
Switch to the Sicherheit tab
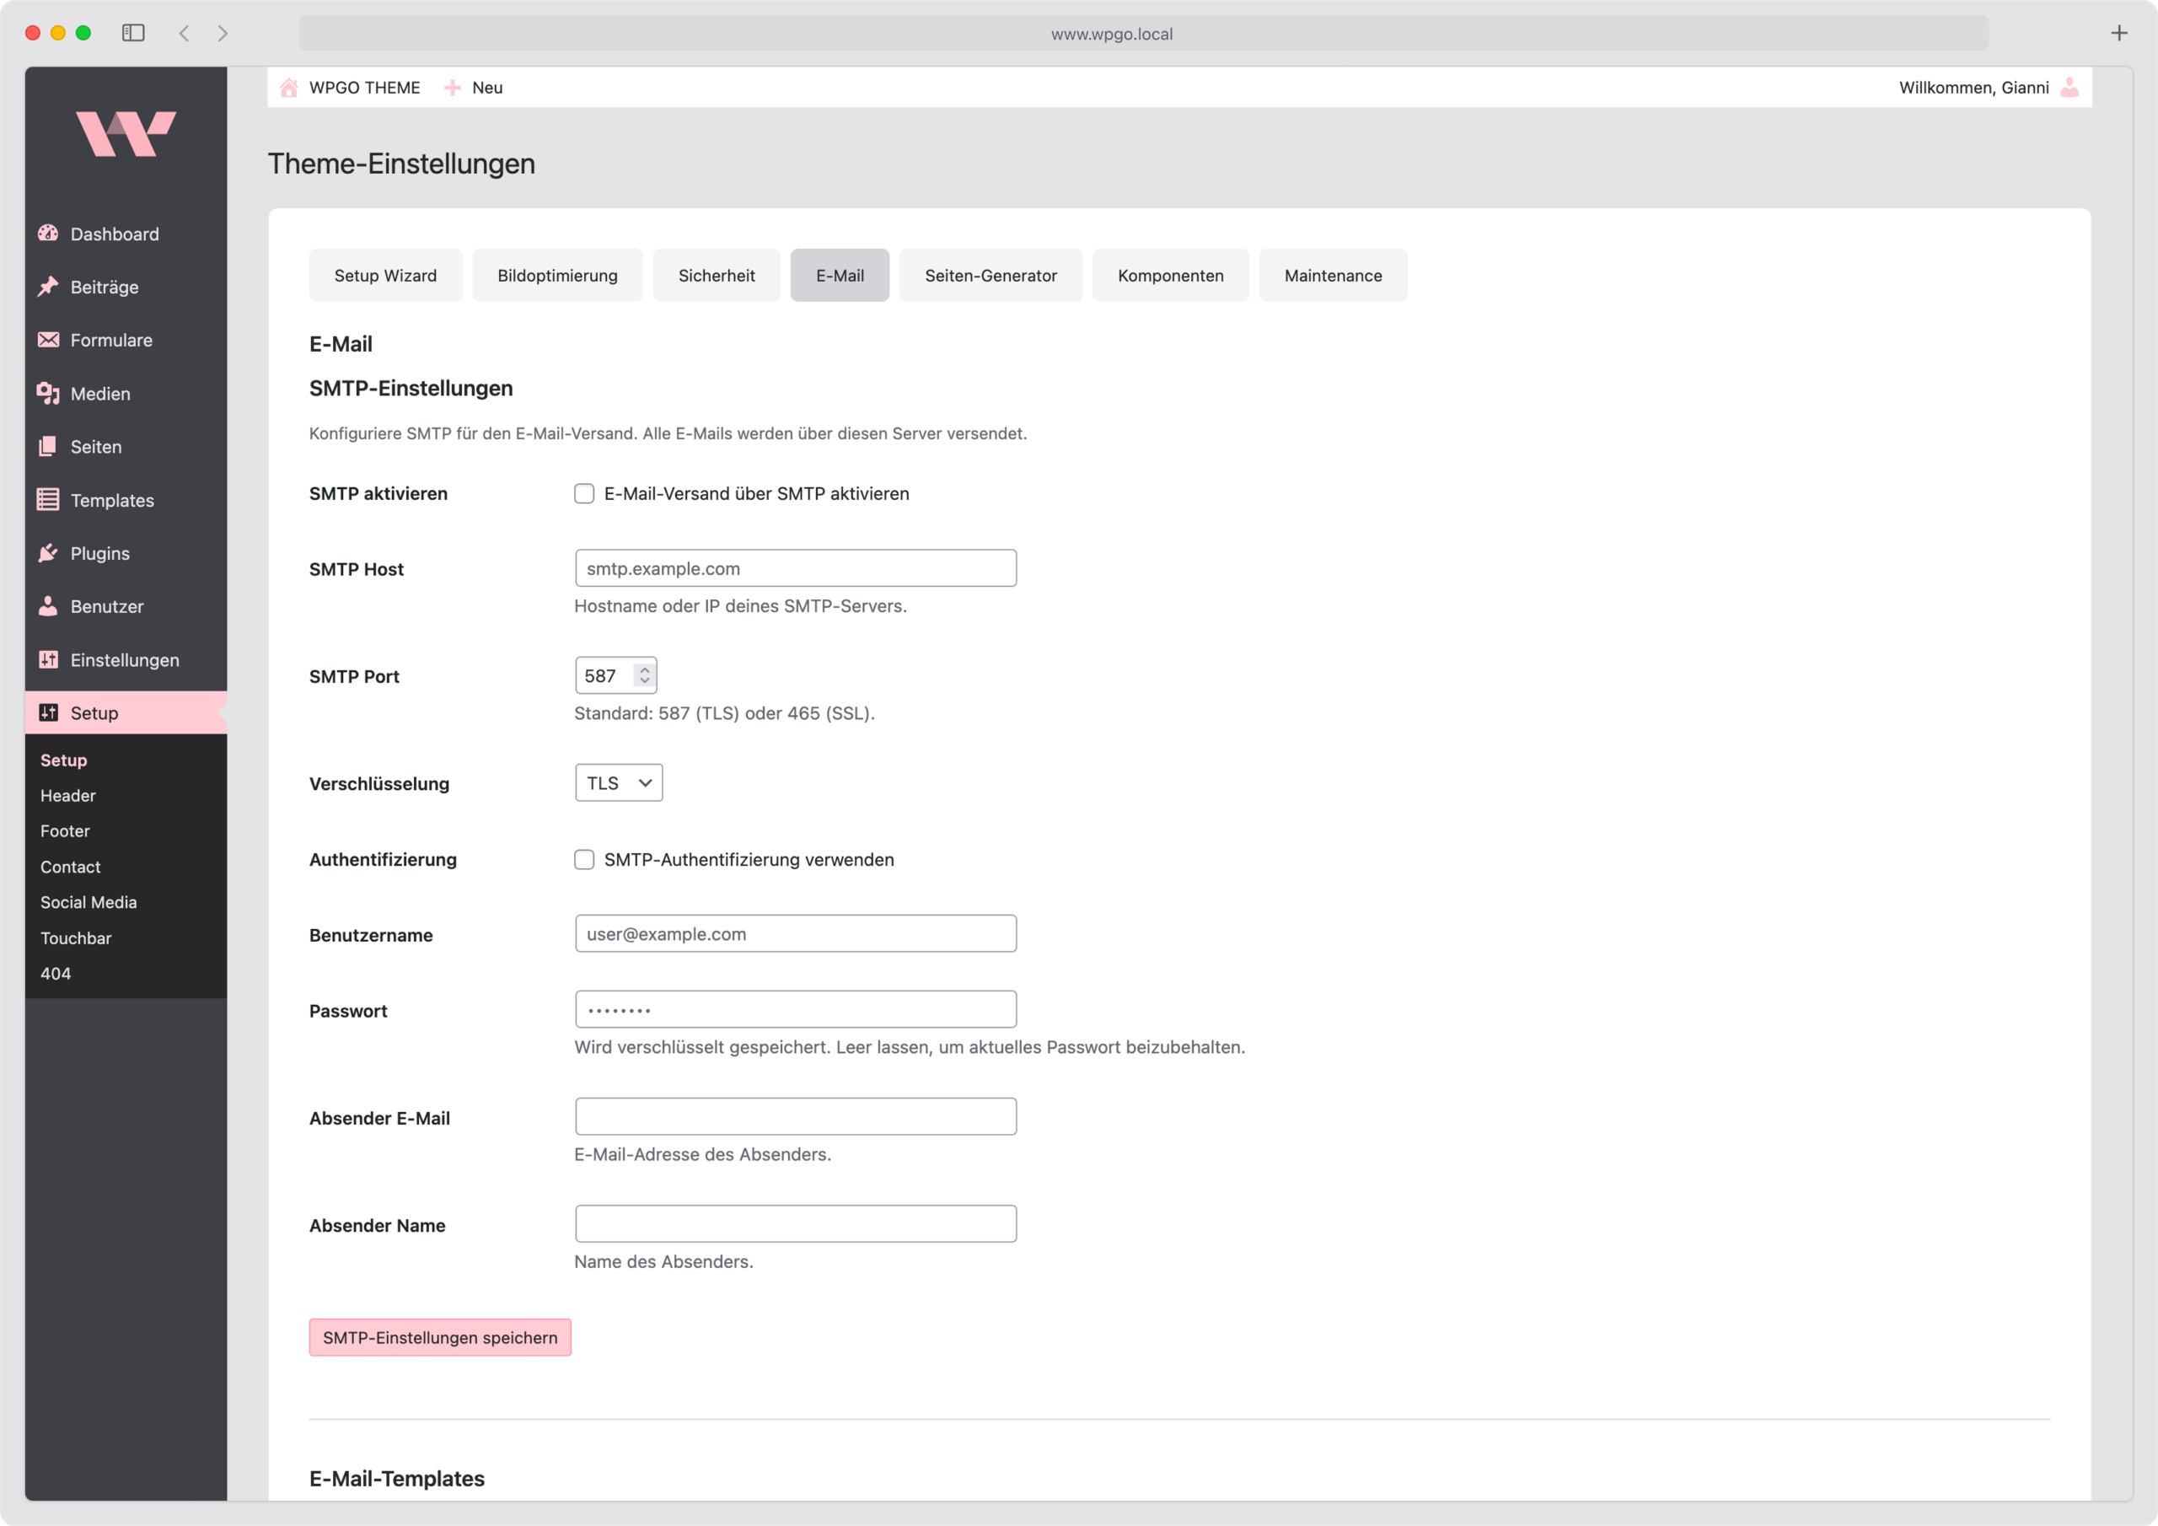tap(717, 275)
